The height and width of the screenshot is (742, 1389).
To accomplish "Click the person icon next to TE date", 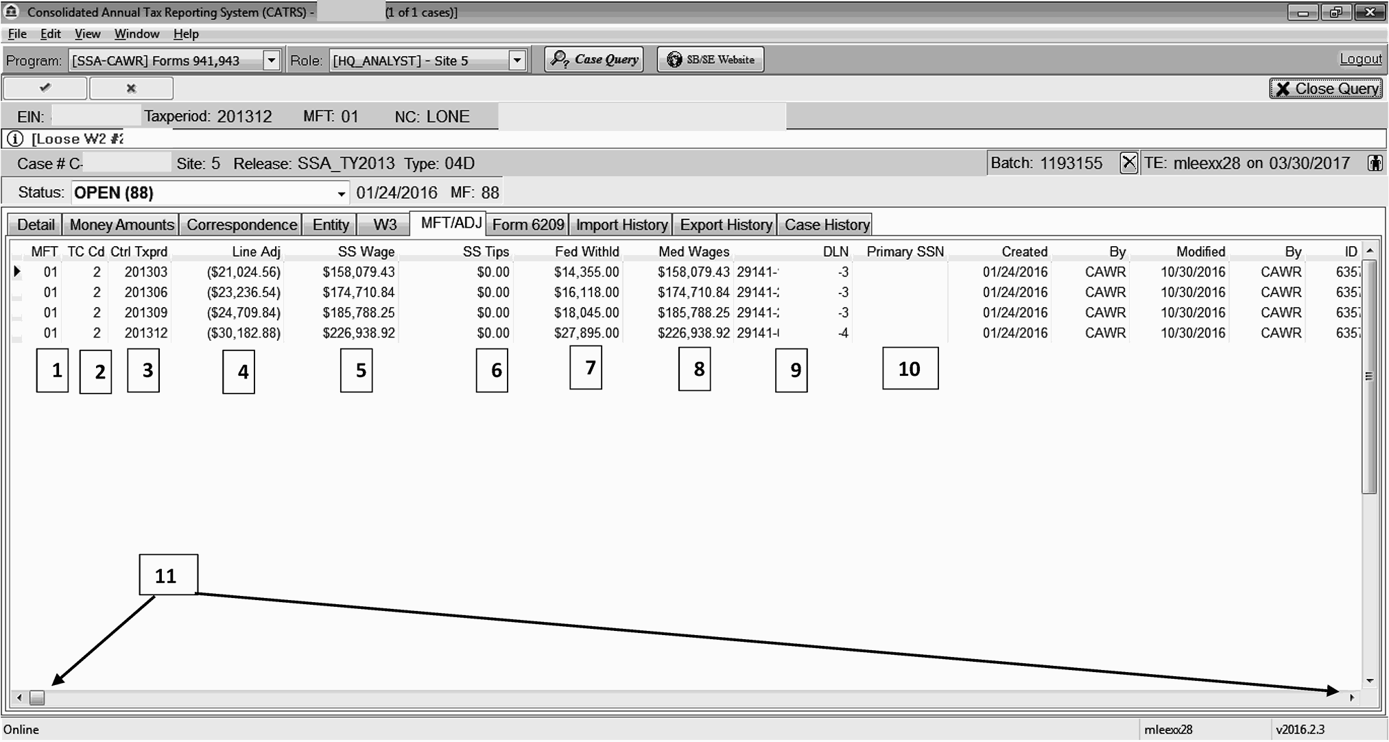I will [x=1375, y=163].
